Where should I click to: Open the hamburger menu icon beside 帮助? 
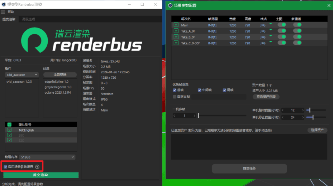3,12
